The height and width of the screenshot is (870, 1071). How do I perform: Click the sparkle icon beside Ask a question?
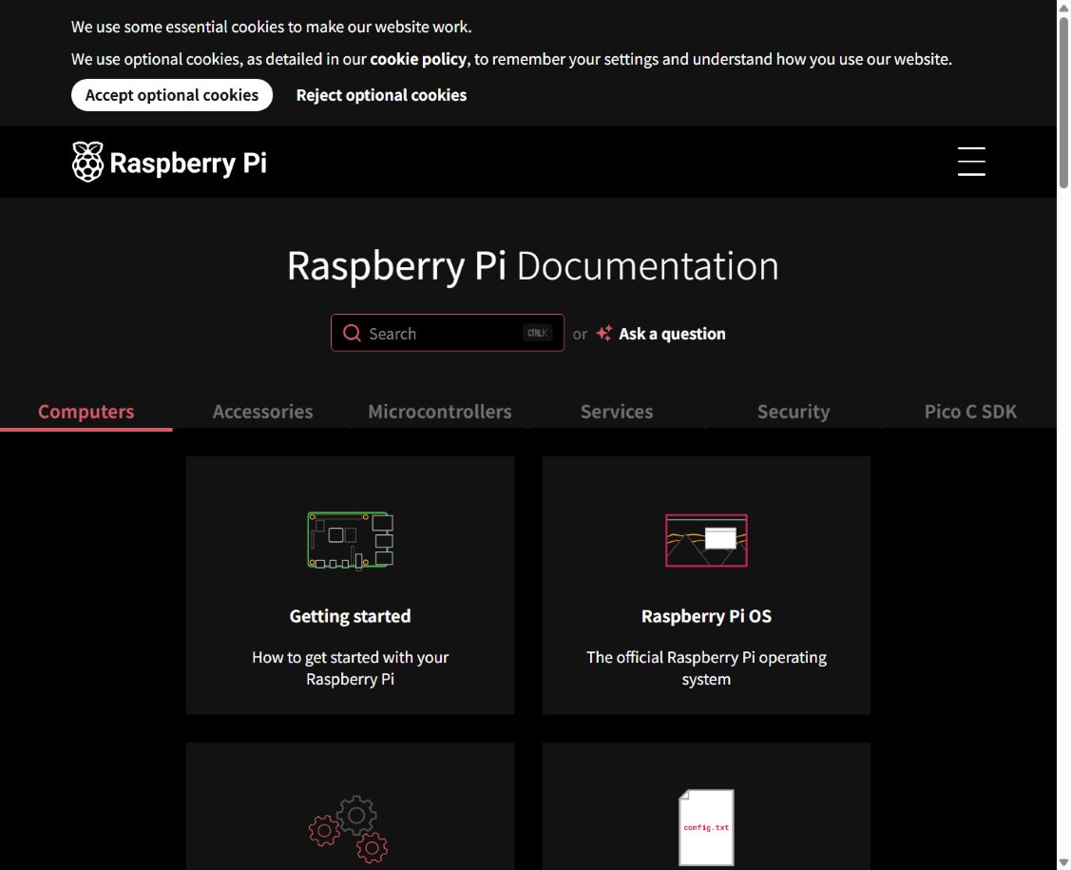(603, 333)
